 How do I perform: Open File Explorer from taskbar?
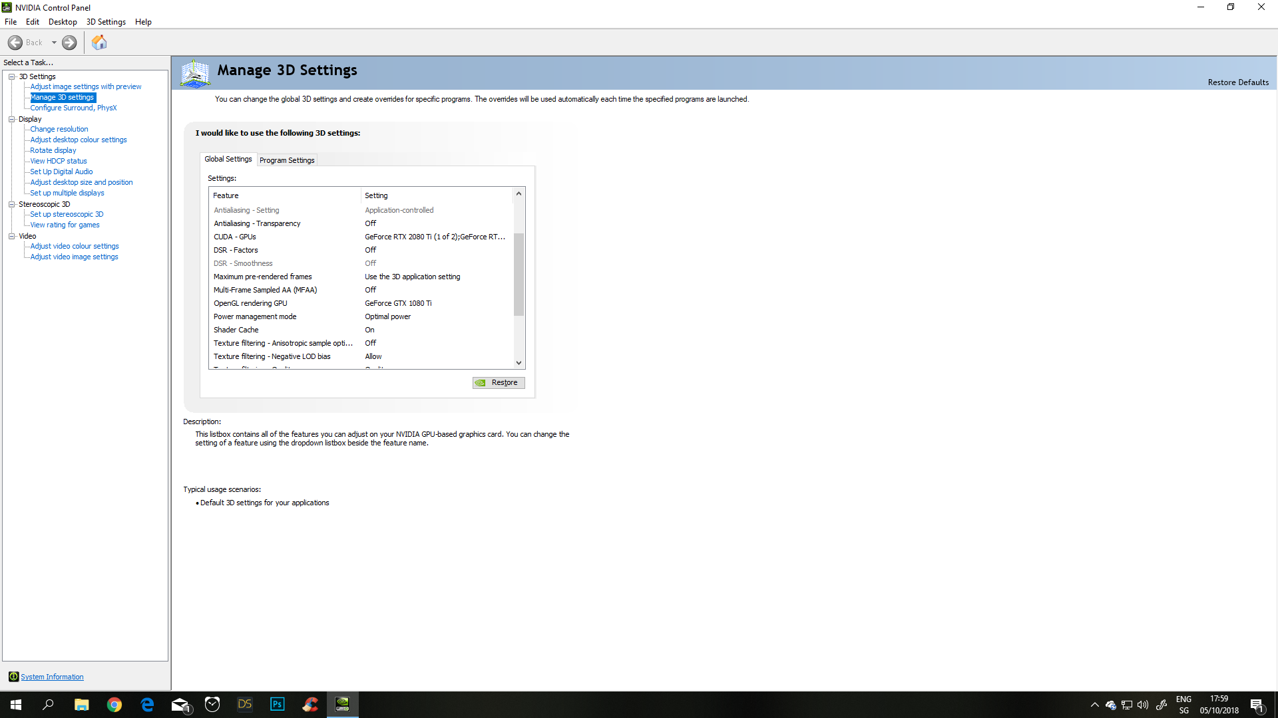pyautogui.click(x=81, y=704)
